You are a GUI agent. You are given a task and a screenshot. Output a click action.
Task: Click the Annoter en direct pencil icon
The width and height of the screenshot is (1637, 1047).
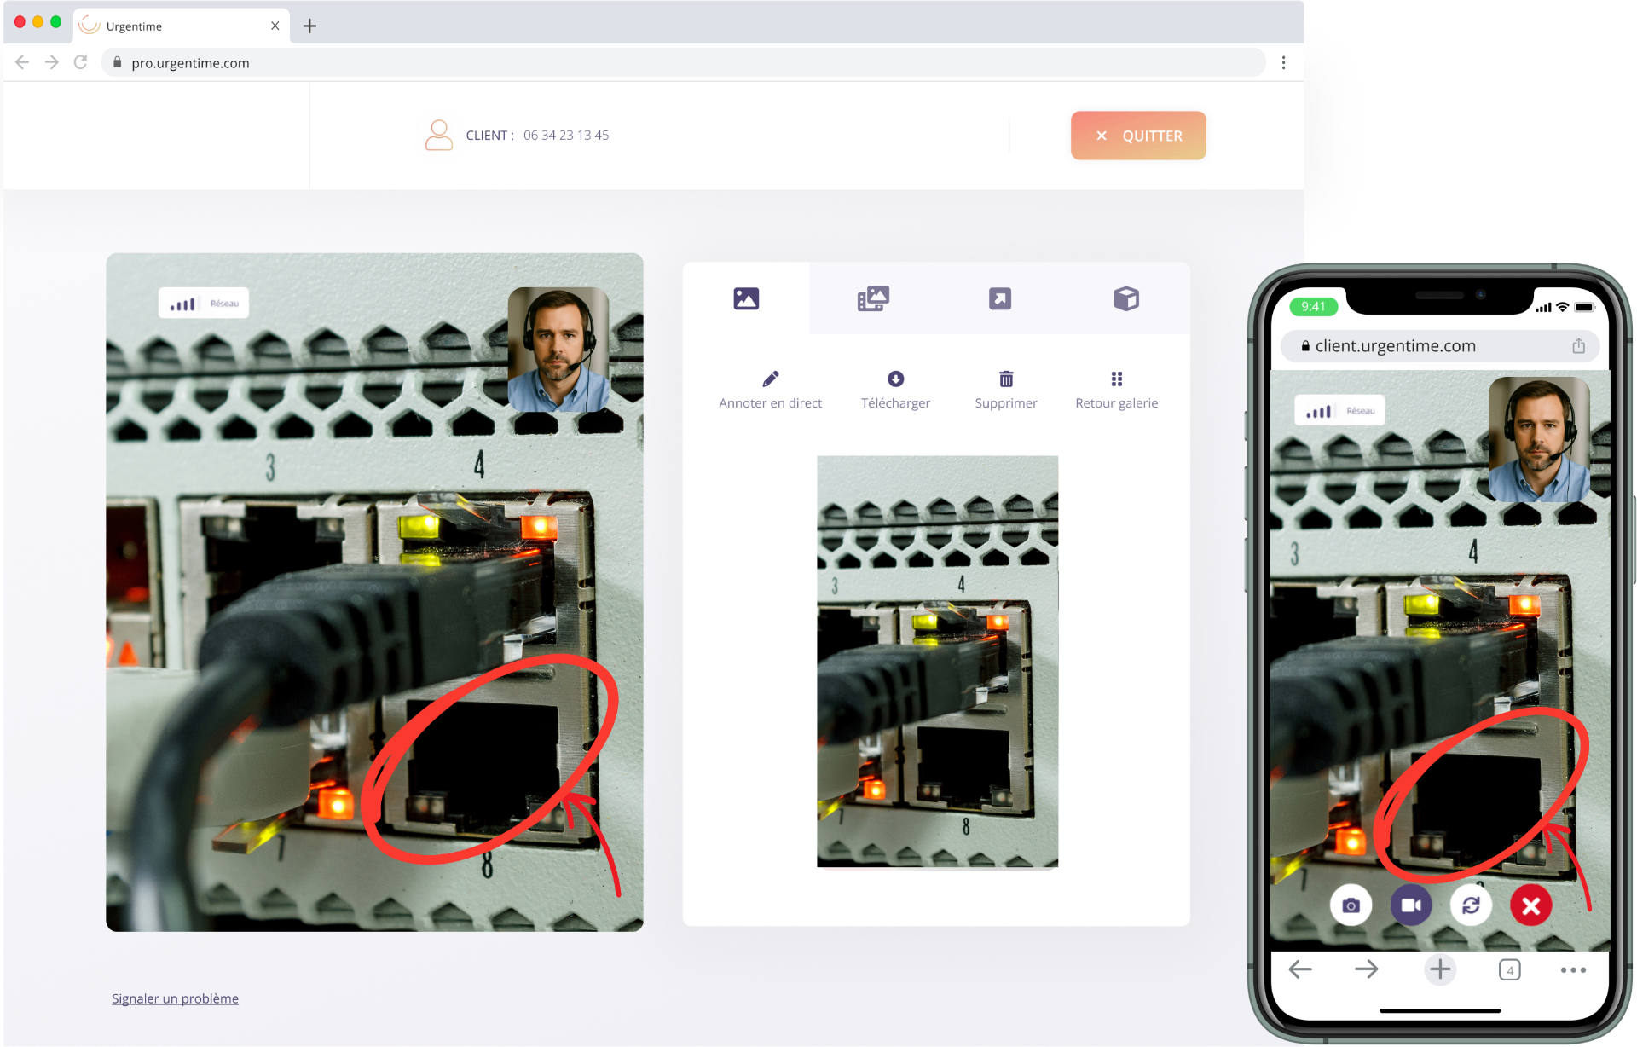click(x=771, y=379)
